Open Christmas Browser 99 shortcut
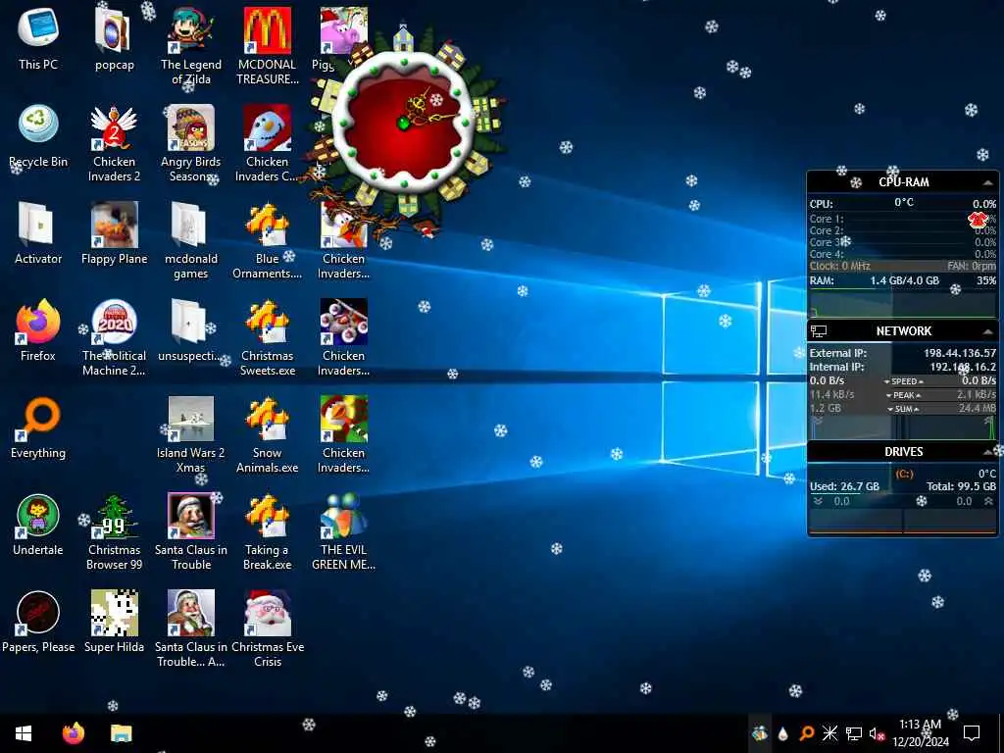The width and height of the screenshot is (1004, 753). (114, 532)
